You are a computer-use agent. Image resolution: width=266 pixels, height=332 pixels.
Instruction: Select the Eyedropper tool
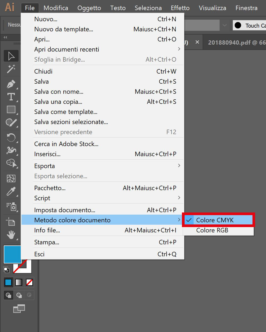(11, 191)
